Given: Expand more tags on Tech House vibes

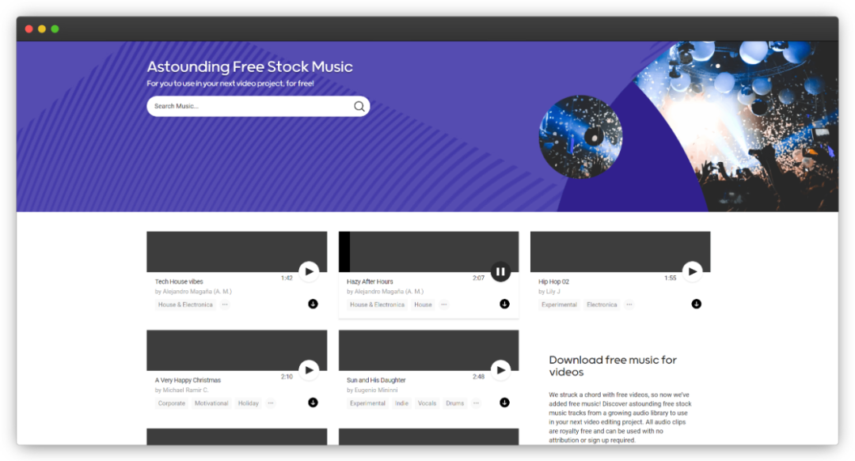Looking at the screenshot, I should (x=225, y=304).
